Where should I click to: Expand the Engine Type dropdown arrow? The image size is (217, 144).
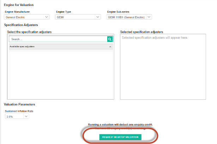[98, 17]
